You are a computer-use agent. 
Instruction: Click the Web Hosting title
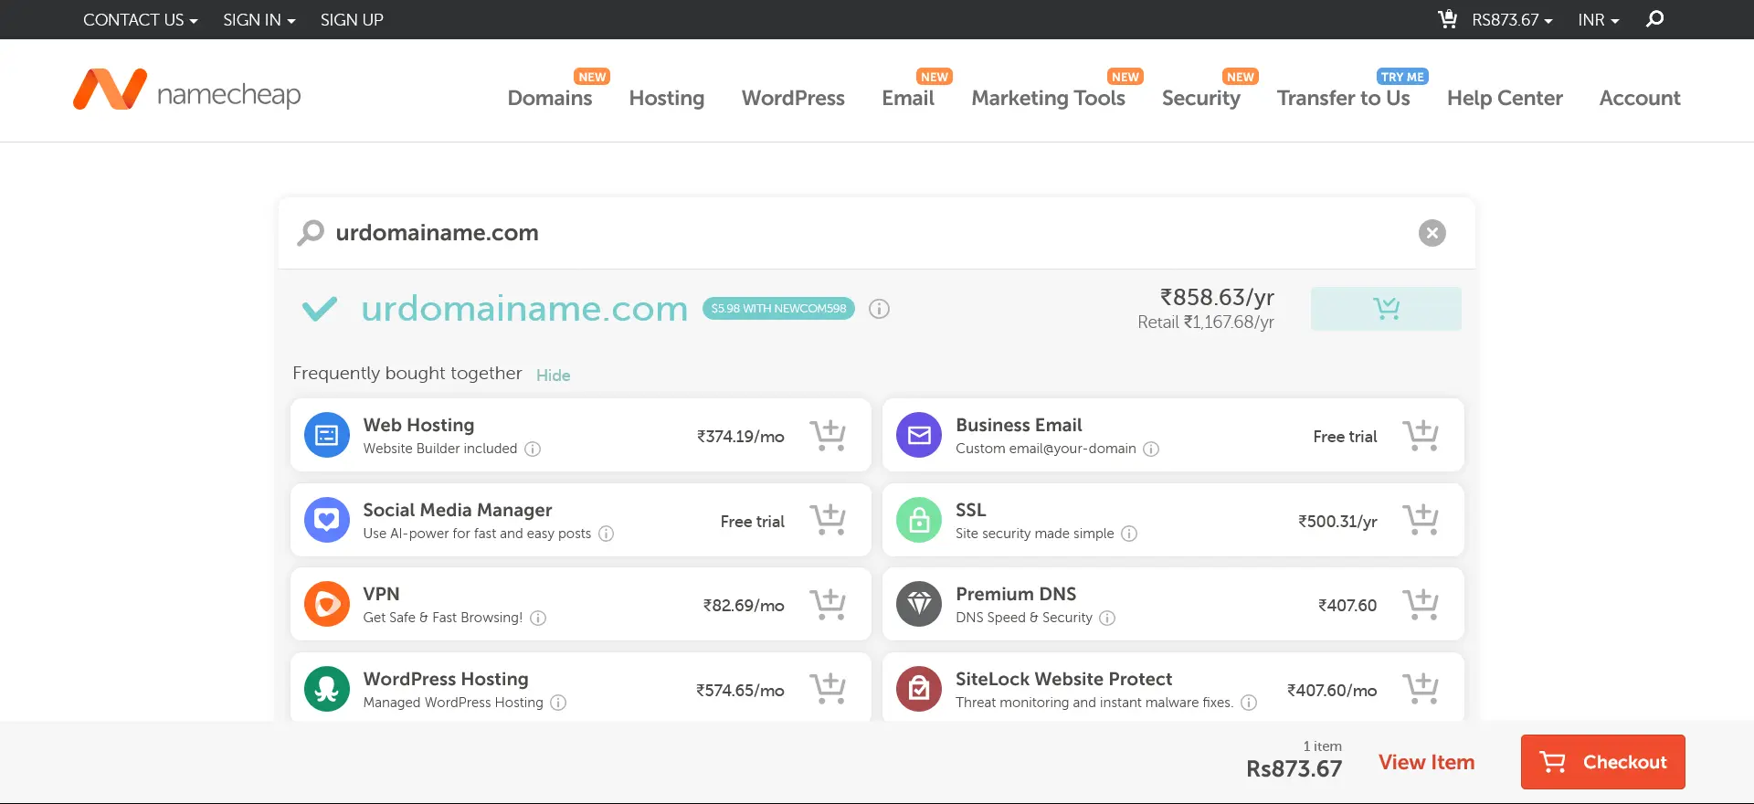(x=418, y=425)
